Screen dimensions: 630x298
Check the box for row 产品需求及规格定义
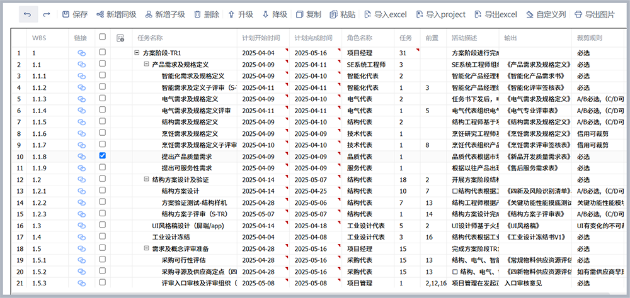click(103, 63)
